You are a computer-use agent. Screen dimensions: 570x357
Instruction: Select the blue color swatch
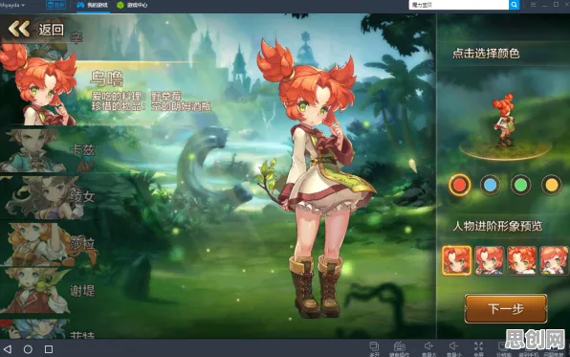coord(490,185)
